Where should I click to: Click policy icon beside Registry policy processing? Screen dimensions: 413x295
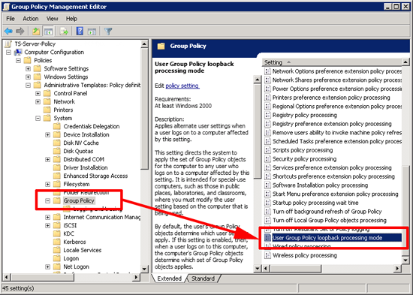[x=267, y=115]
